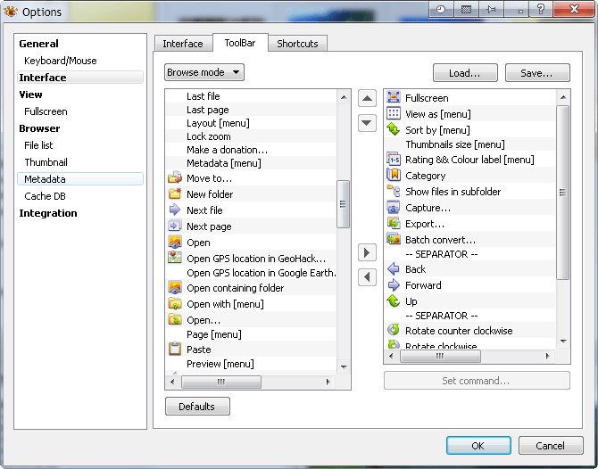The image size is (598, 469).
Task: Click the up arrow of the available commands list scrollbar
Action: pos(344,97)
